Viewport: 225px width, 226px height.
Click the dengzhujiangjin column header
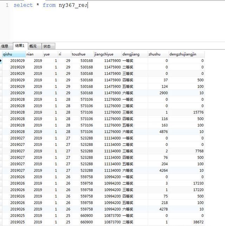tap(186, 54)
